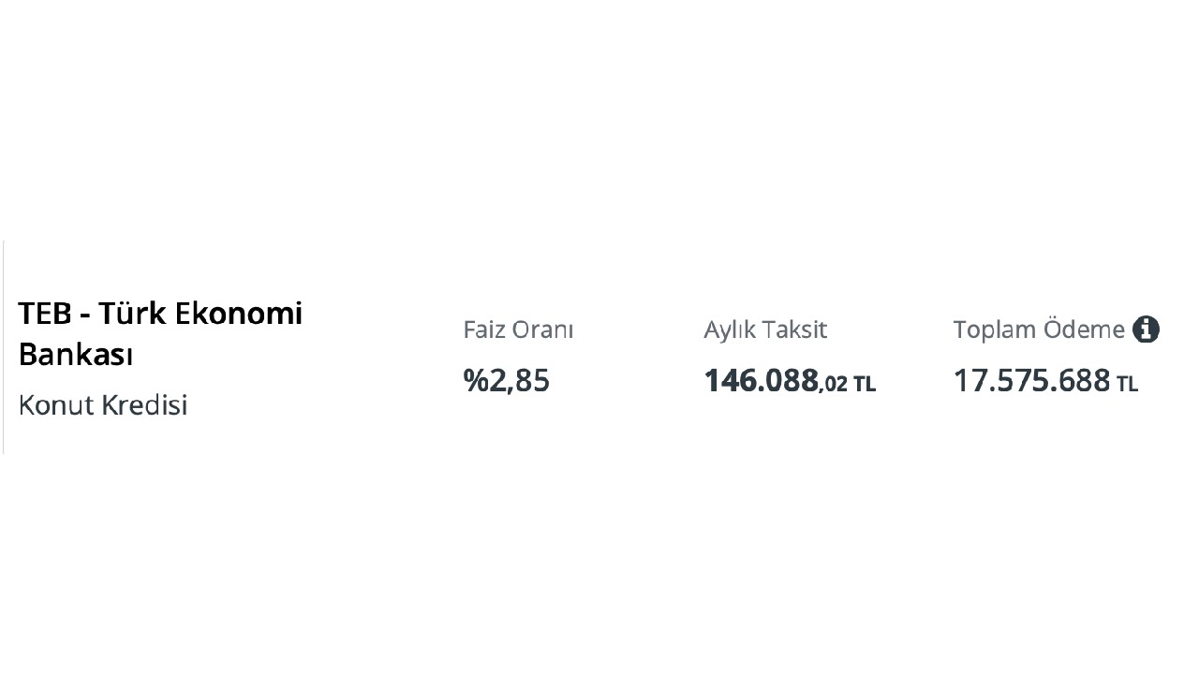Viewport: 1199px width, 674px height.
Task: Click the TL suffix after monthly installment
Action: point(865,384)
